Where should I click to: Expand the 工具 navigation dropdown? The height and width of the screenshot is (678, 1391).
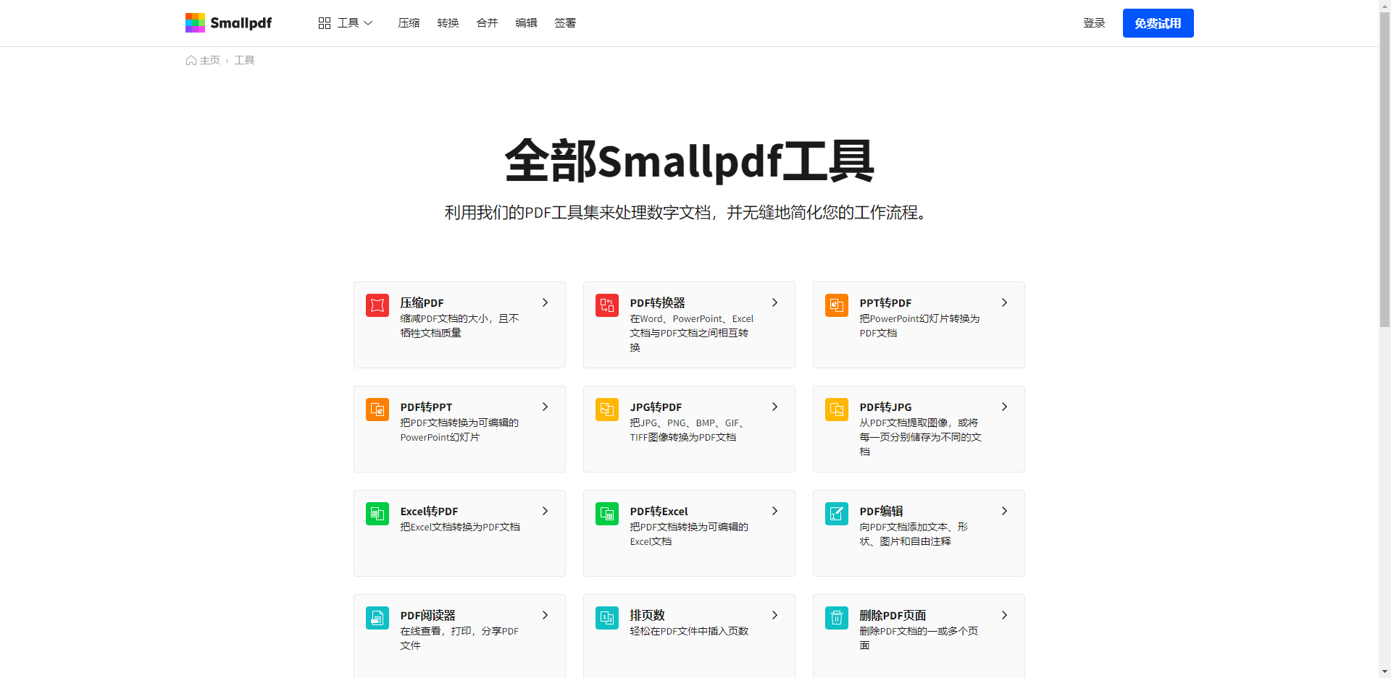tap(347, 22)
